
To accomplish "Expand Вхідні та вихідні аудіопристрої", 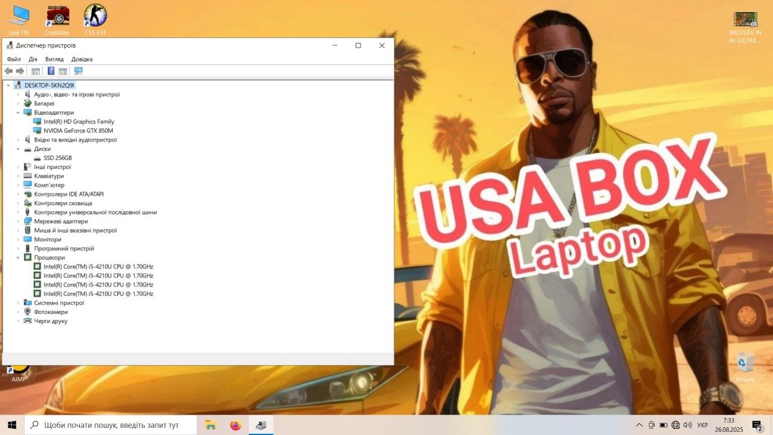I will pos(18,140).
